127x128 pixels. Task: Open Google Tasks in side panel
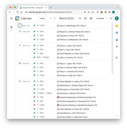pyautogui.click(x=117, y=33)
